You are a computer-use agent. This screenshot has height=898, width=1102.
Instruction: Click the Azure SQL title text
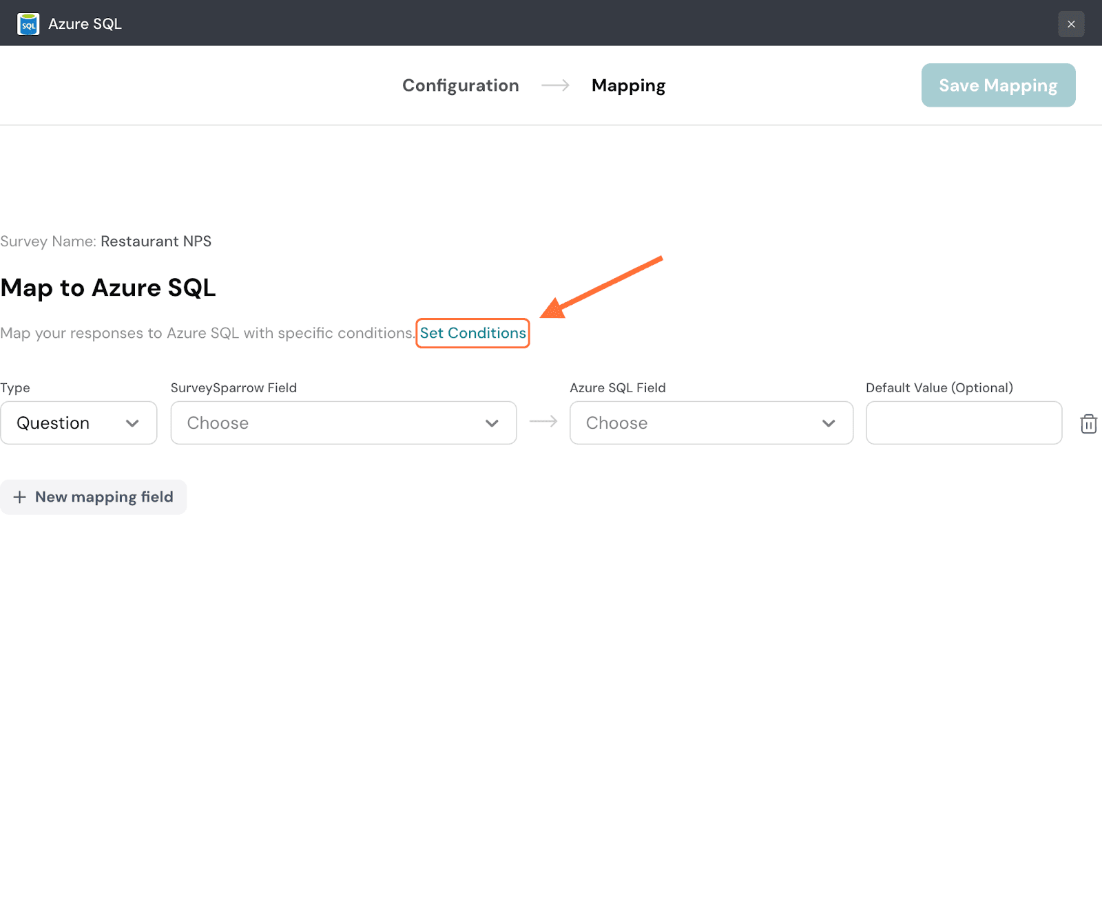[85, 24]
